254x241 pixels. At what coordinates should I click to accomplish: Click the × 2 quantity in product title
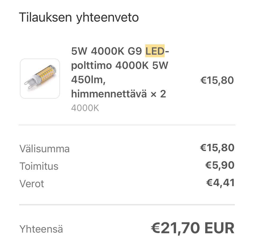click(x=158, y=94)
